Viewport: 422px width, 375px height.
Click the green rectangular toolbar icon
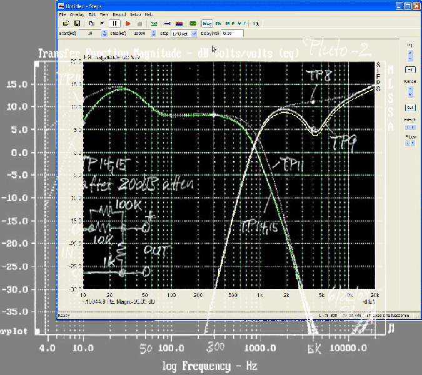[193, 24]
